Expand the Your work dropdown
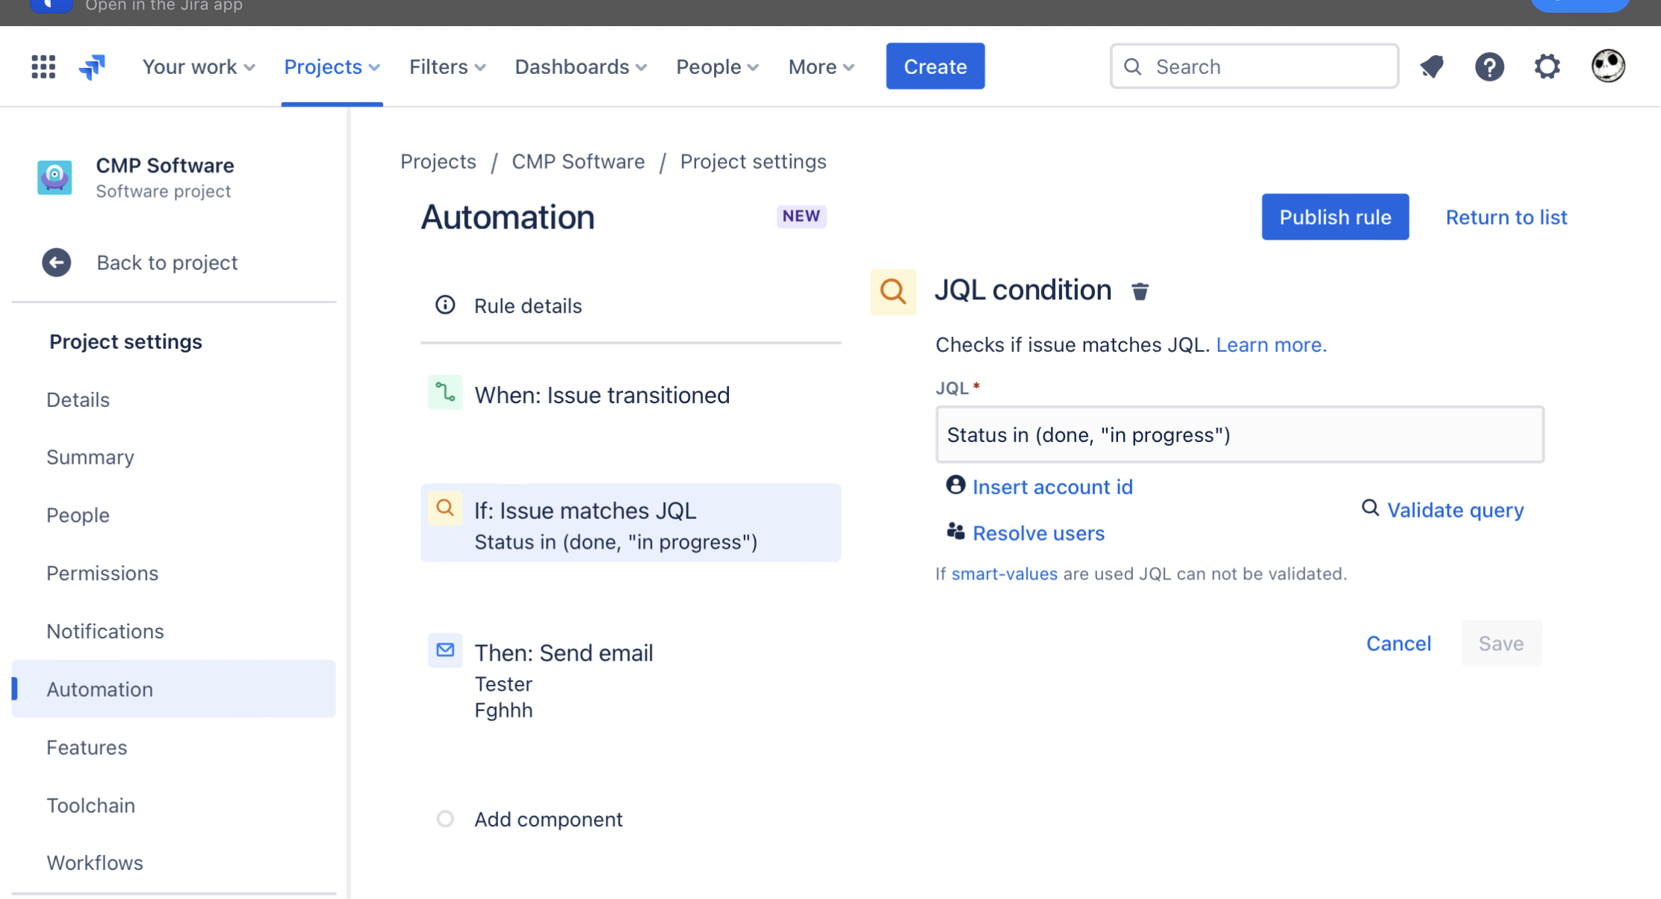 point(199,66)
